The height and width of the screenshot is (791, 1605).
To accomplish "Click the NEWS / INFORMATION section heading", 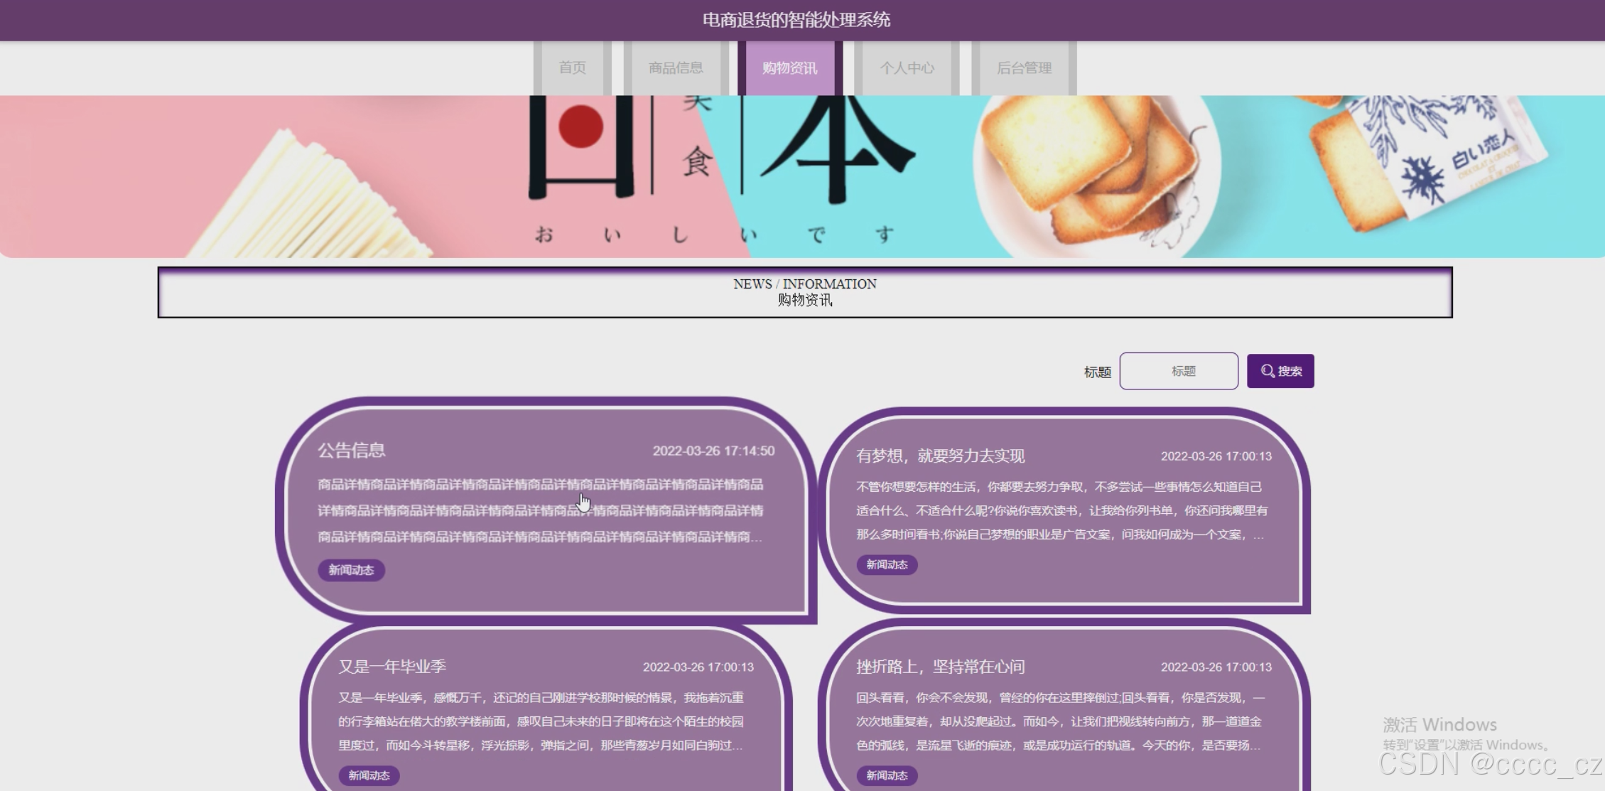I will (x=804, y=284).
